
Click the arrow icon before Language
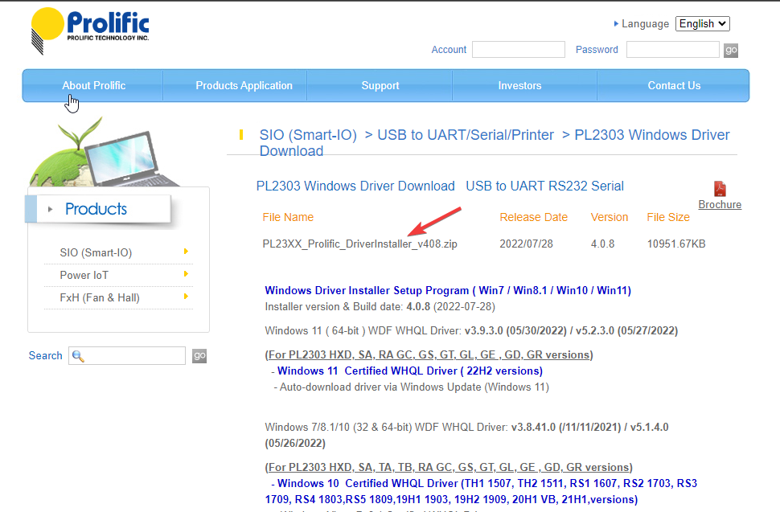click(x=618, y=23)
